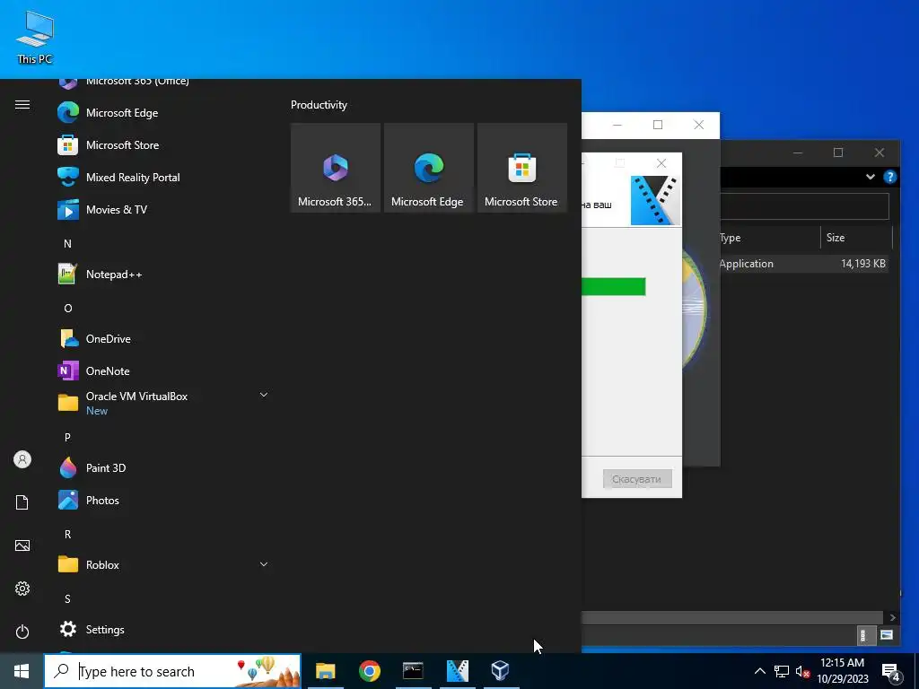
Task: Launch the Photos app
Action: coord(102,500)
